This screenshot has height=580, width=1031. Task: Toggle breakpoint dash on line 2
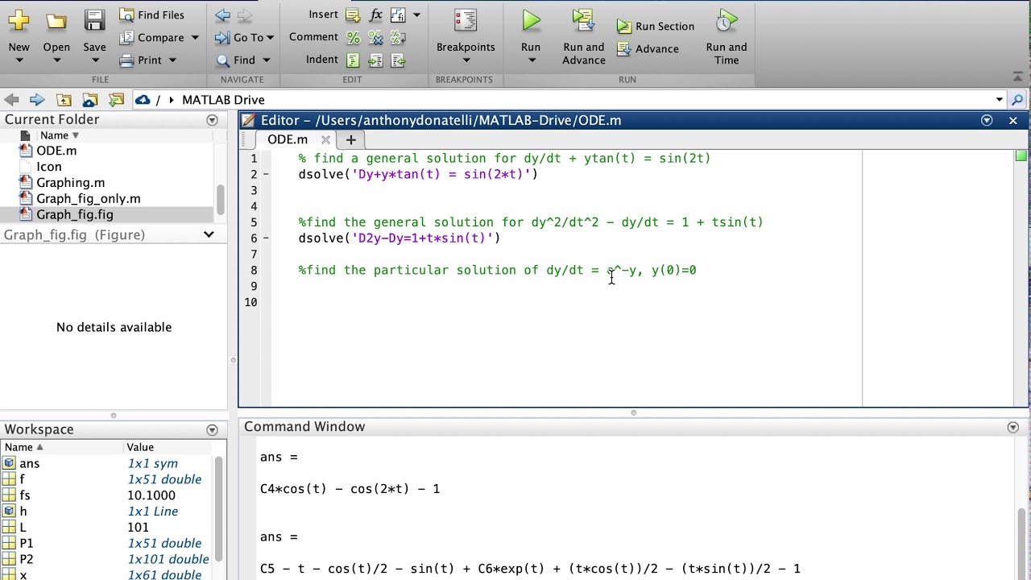click(x=267, y=174)
